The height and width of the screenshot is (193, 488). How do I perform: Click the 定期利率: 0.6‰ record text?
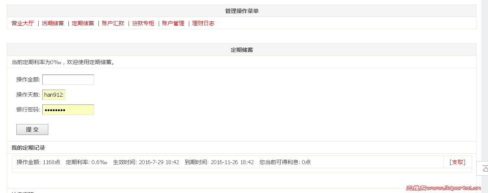pos(87,162)
